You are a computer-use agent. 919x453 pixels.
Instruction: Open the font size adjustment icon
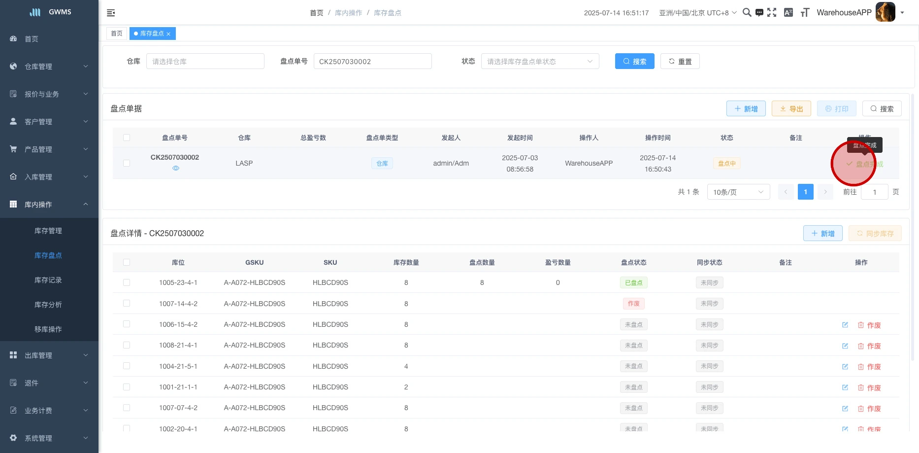pos(805,13)
